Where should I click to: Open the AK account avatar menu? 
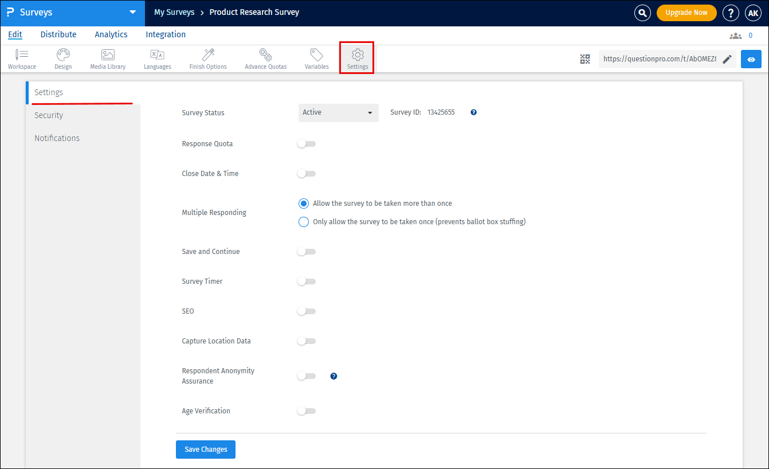click(753, 13)
